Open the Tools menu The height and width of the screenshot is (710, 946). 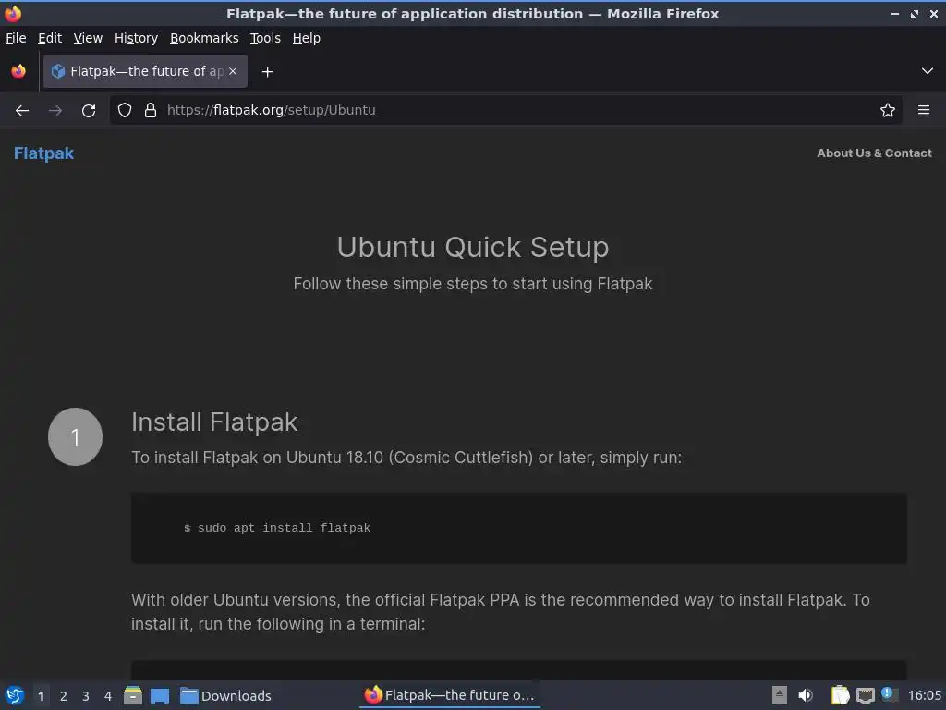coord(265,38)
